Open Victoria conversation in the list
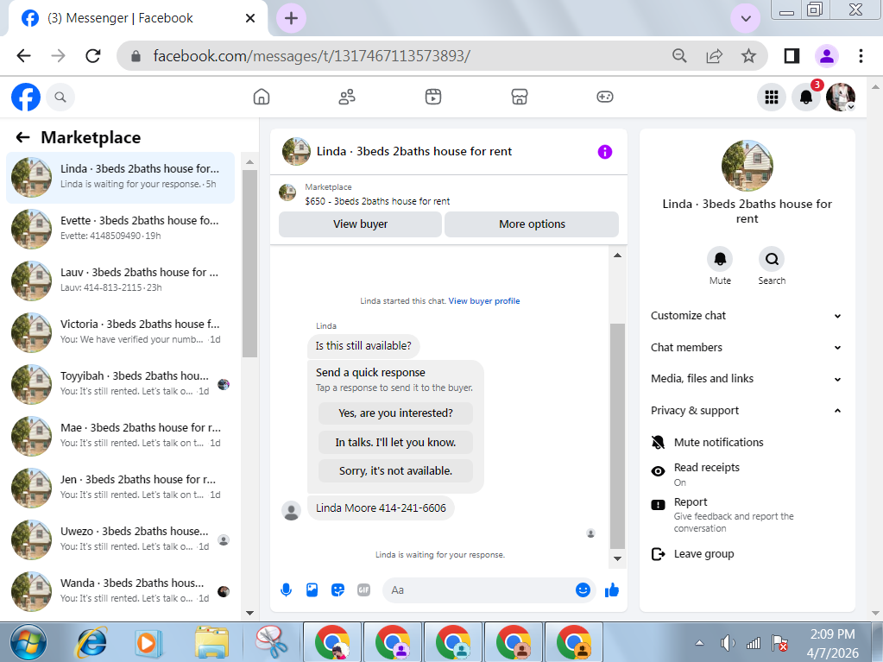 (x=121, y=332)
